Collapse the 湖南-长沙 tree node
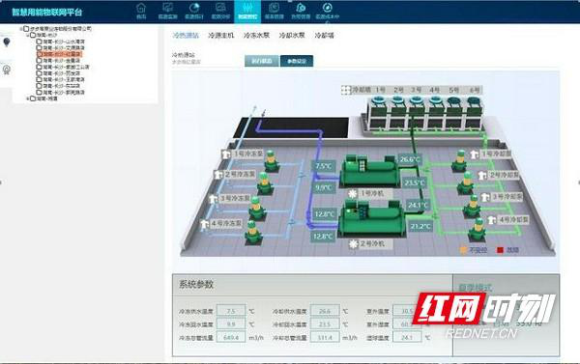Screen dimensions: 580x364 [x=28, y=35]
